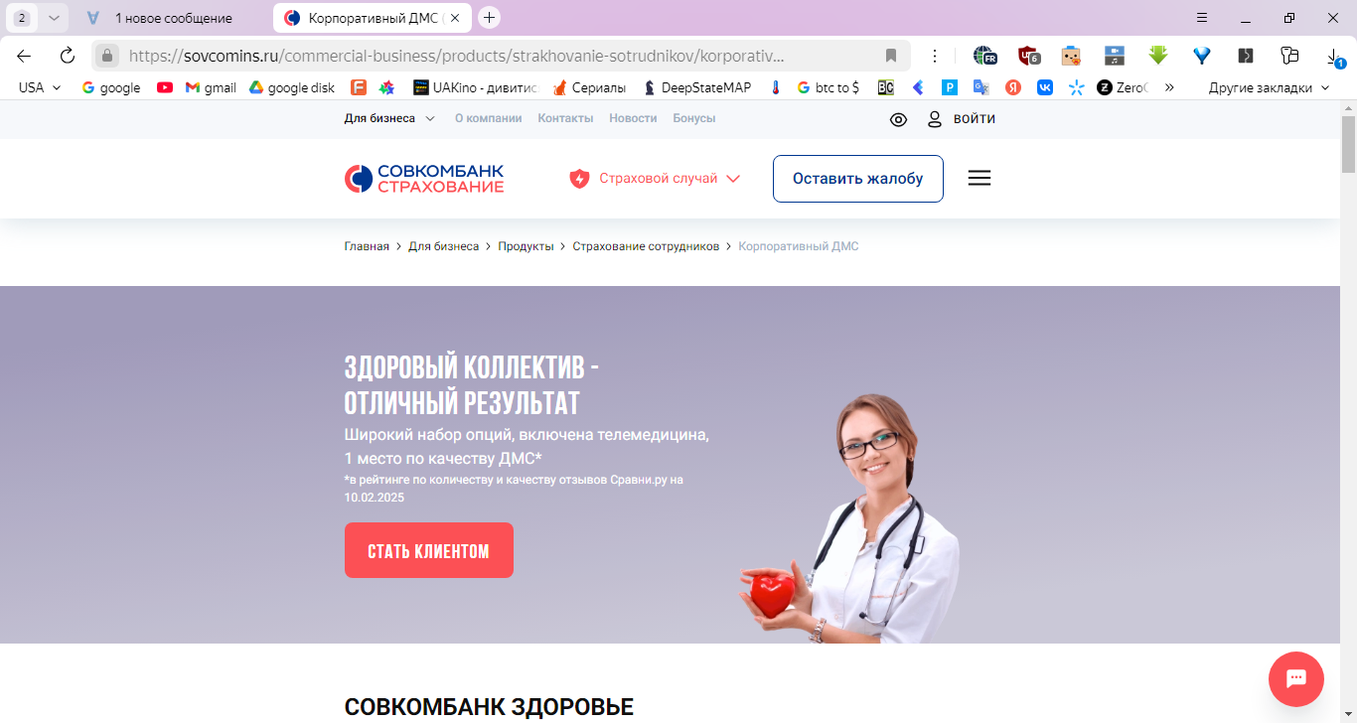The height and width of the screenshot is (723, 1357).
Task: Switch to the 1 новое сообщение tab
Action: pos(174,18)
